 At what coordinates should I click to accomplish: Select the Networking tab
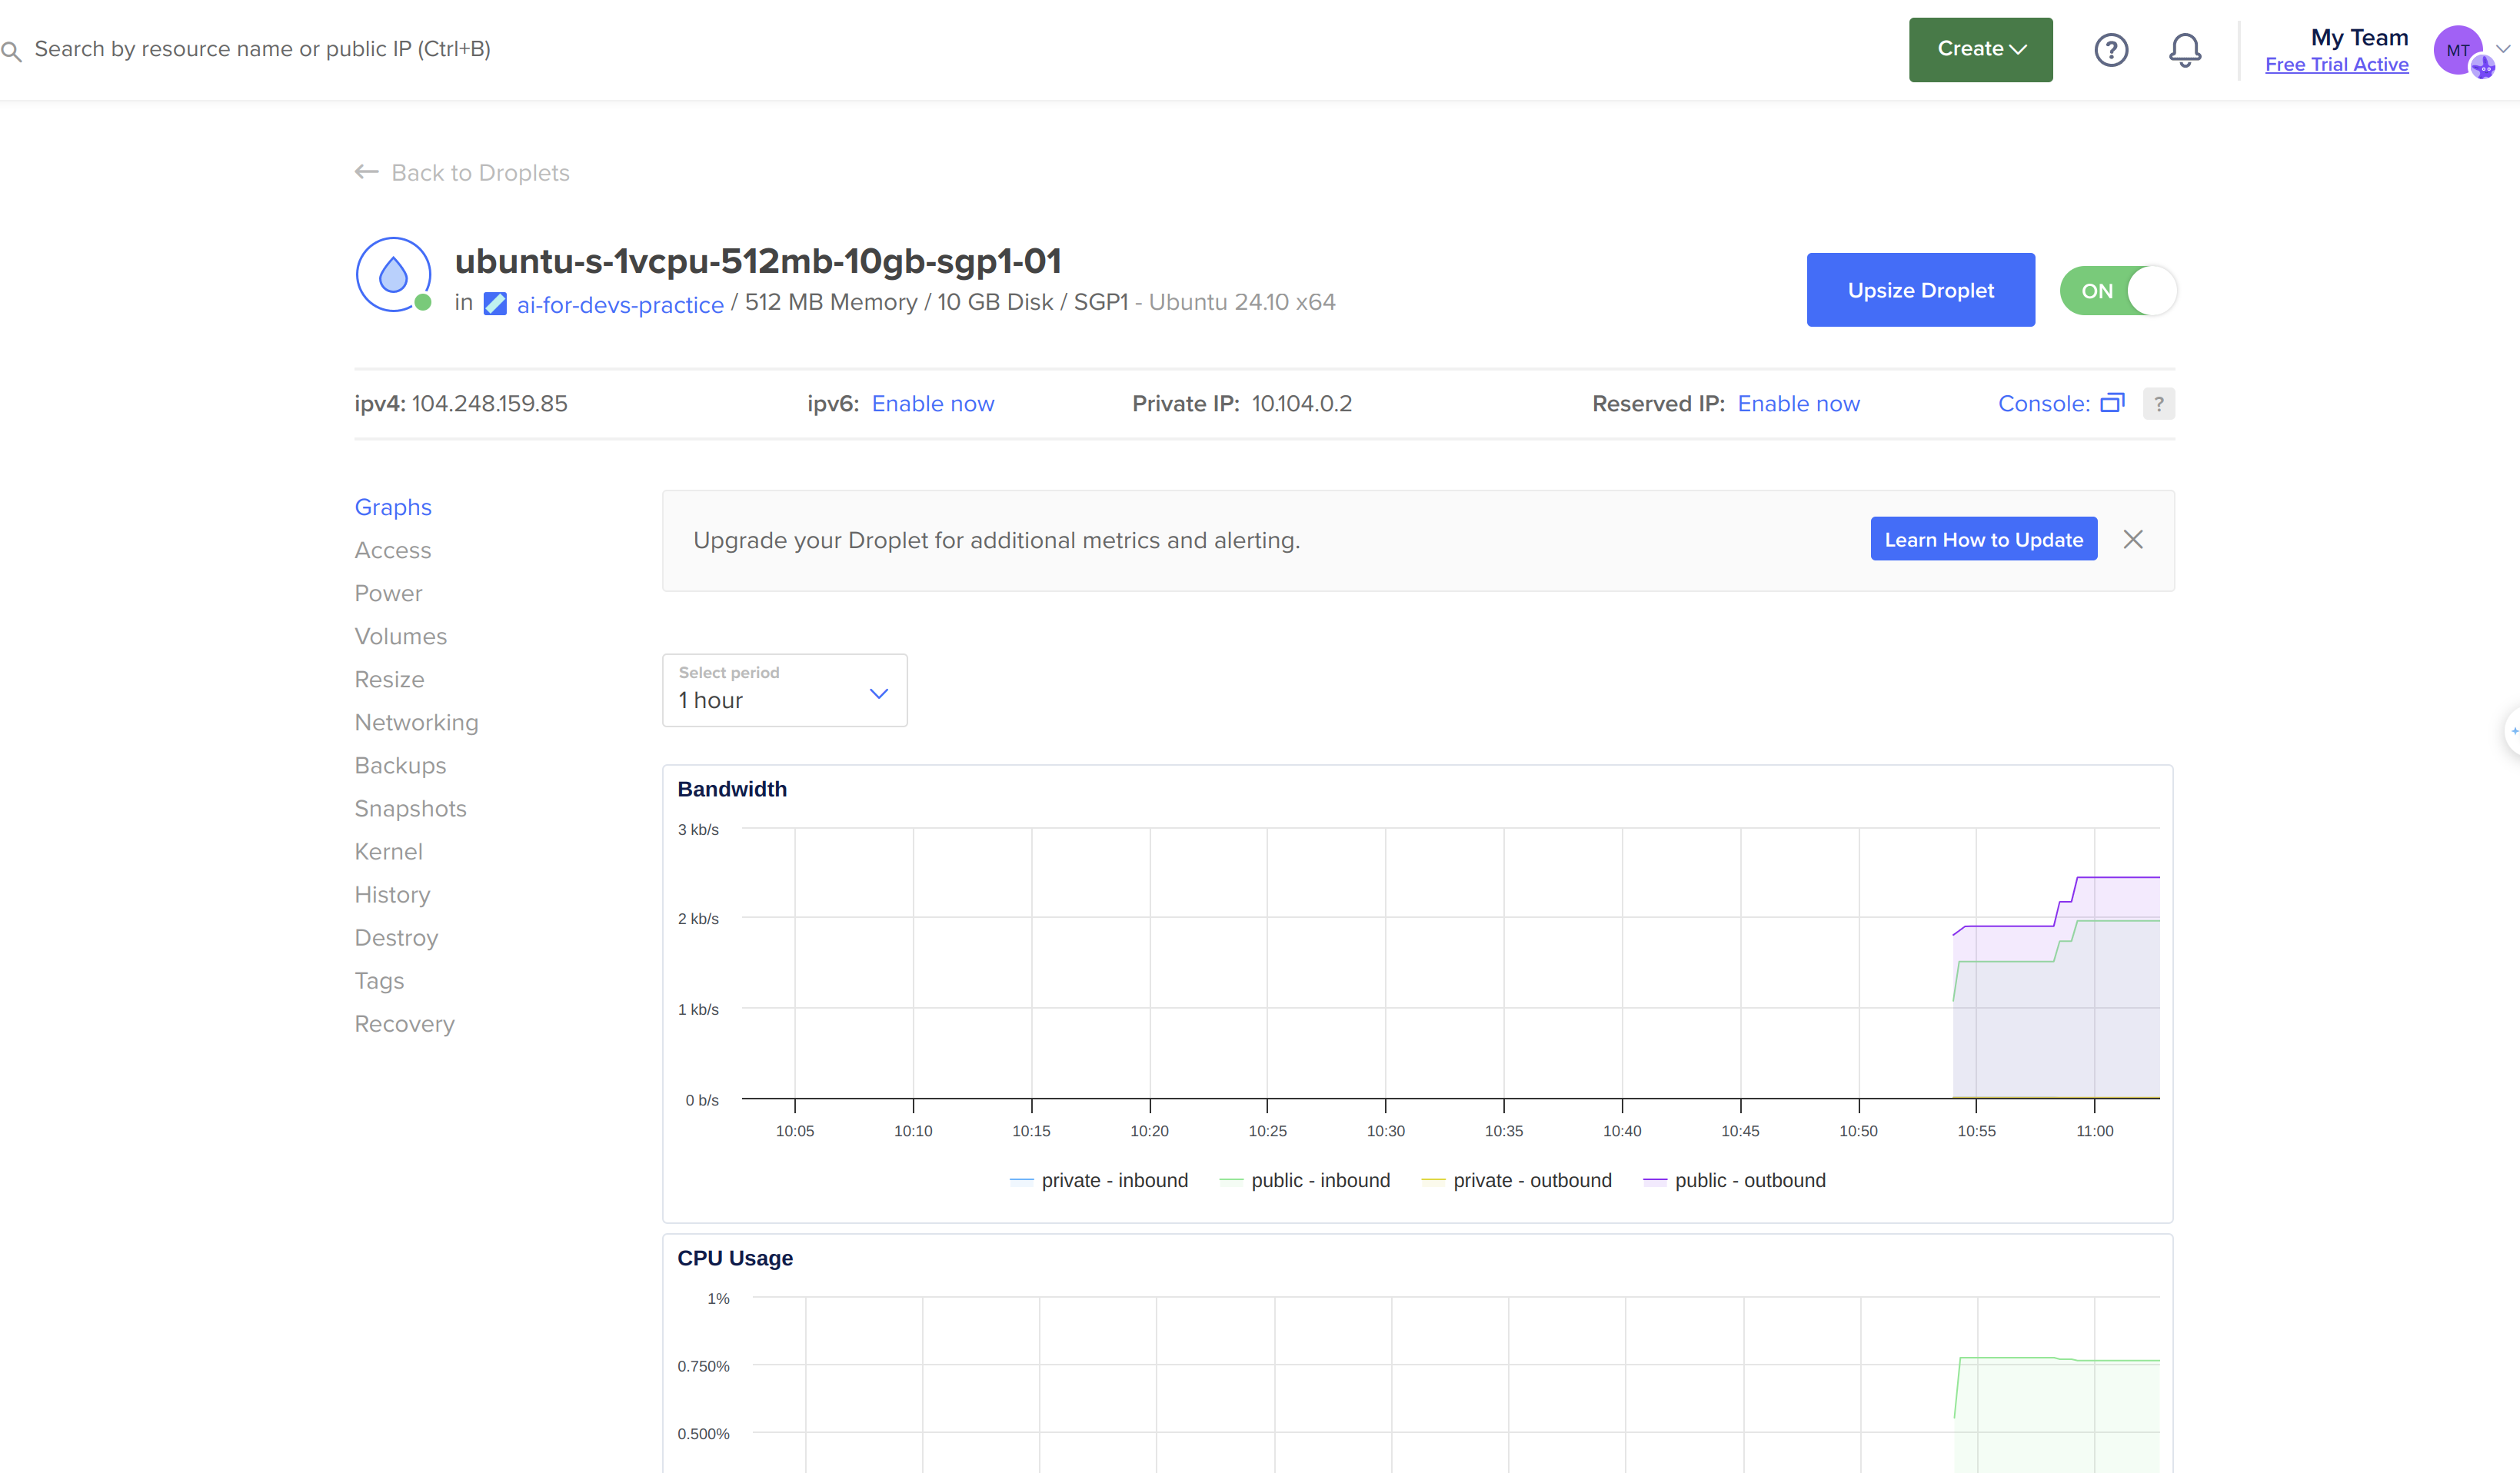pos(416,722)
